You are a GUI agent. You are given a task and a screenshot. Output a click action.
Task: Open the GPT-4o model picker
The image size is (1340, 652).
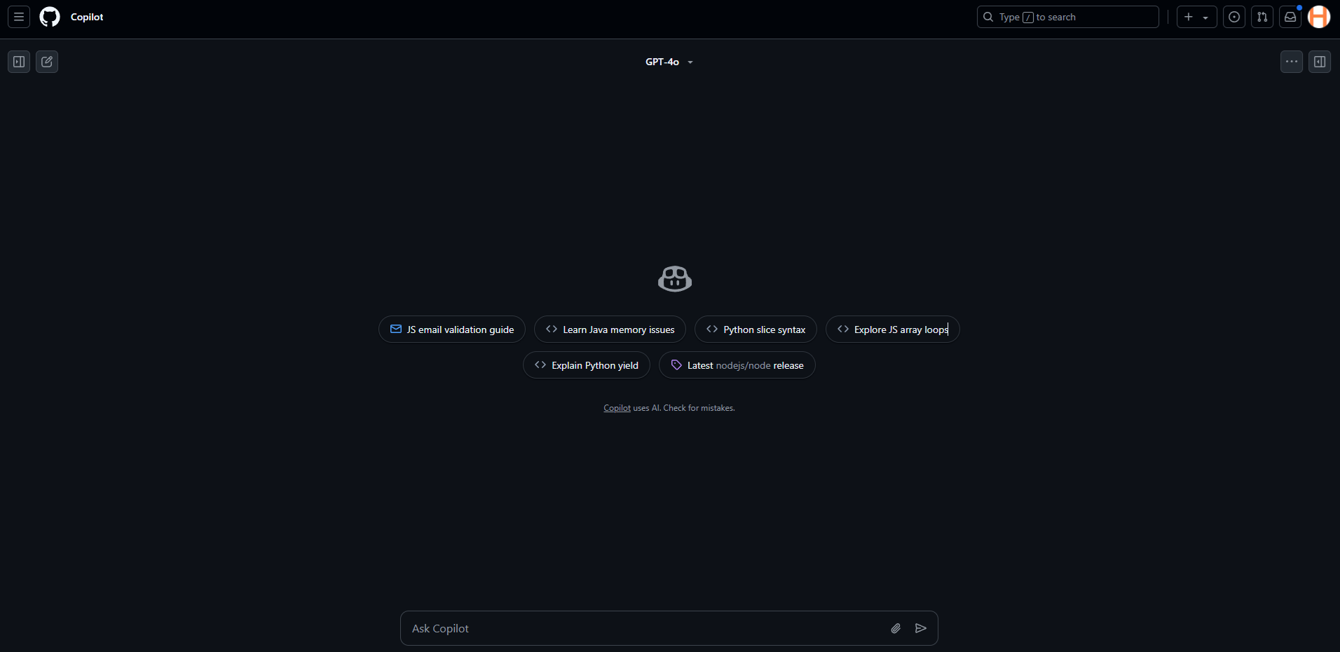pyautogui.click(x=669, y=62)
